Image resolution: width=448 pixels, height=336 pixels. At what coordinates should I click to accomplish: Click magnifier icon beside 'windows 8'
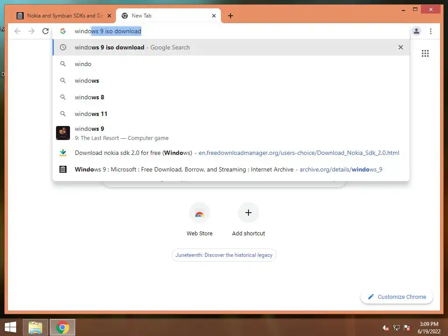(x=63, y=97)
